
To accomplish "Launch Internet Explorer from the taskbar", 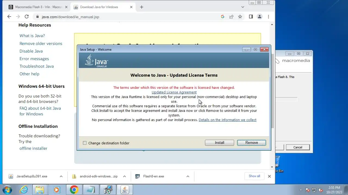I will pyautogui.click(x=24, y=190).
